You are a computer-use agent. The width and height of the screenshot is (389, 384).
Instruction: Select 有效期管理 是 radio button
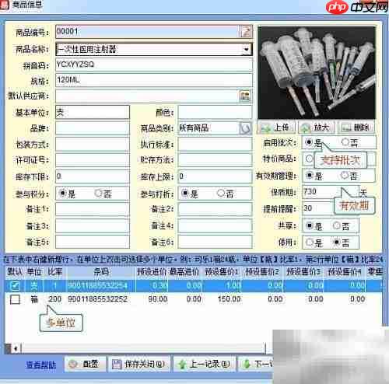pos(309,176)
